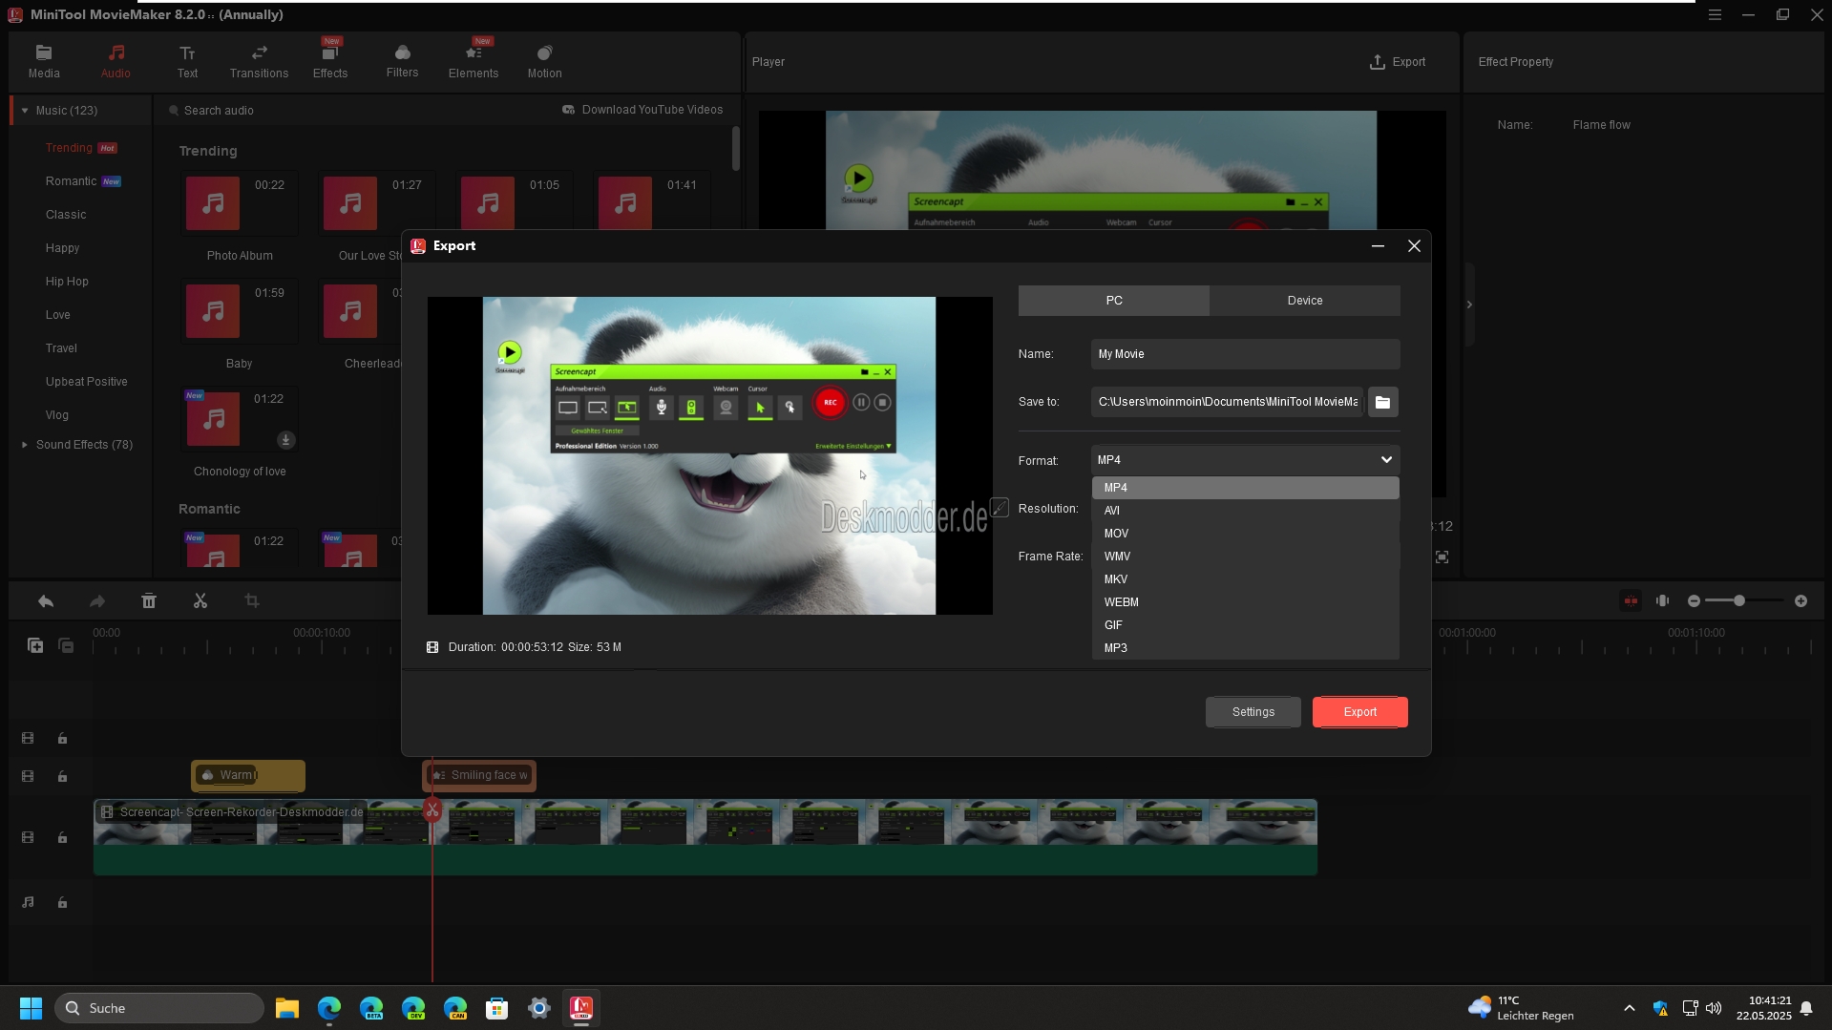Choose AVI from format list
The width and height of the screenshot is (1832, 1030).
(1245, 511)
